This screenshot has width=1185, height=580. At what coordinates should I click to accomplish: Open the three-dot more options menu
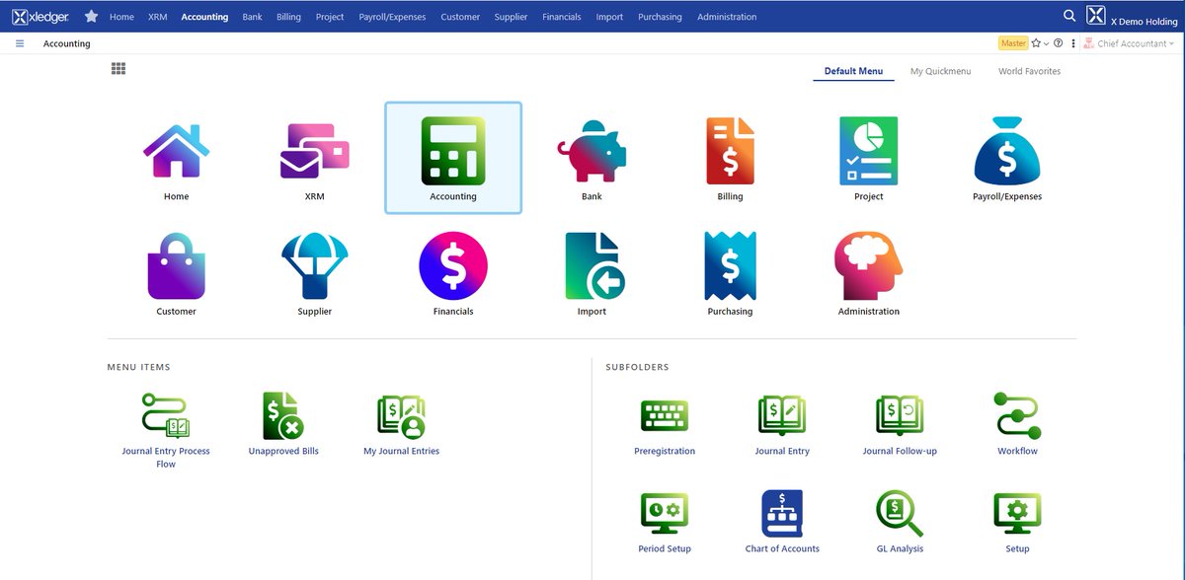click(x=1073, y=43)
